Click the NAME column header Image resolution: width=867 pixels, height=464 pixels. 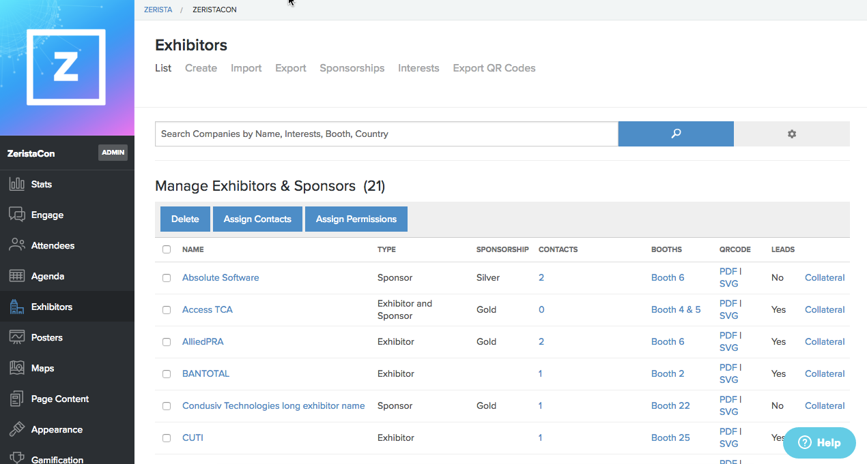point(193,249)
